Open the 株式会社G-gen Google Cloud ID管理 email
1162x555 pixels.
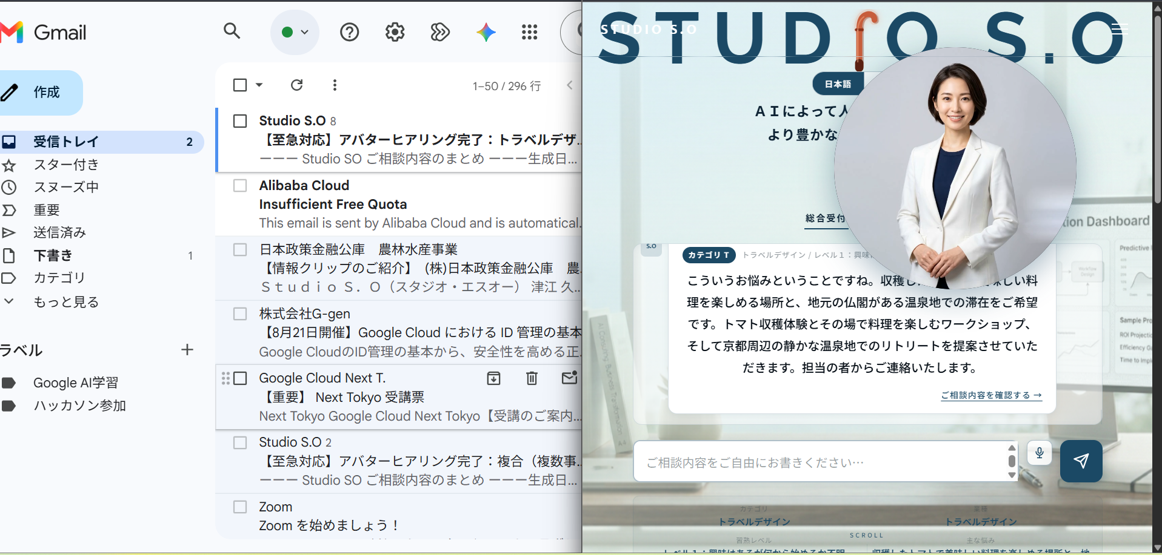tap(399, 332)
